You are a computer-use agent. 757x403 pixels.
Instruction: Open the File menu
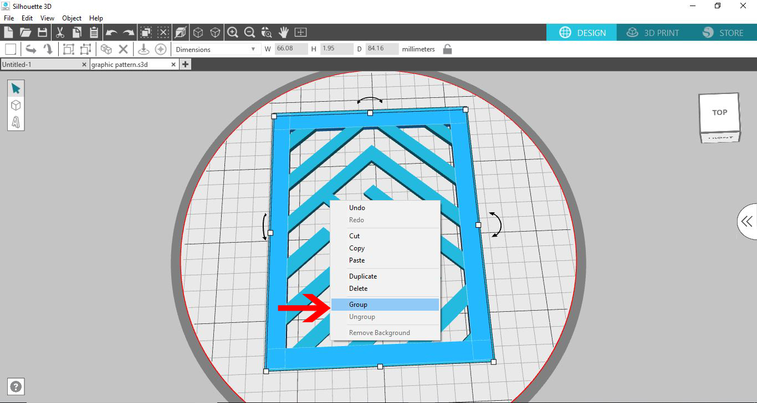9,18
